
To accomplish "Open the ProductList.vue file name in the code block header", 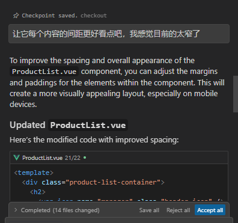I will (x=42, y=158).
